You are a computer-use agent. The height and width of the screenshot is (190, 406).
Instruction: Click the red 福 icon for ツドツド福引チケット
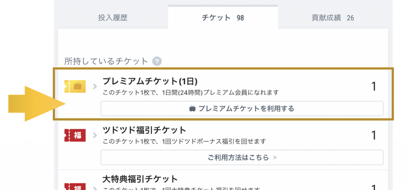(75, 135)
